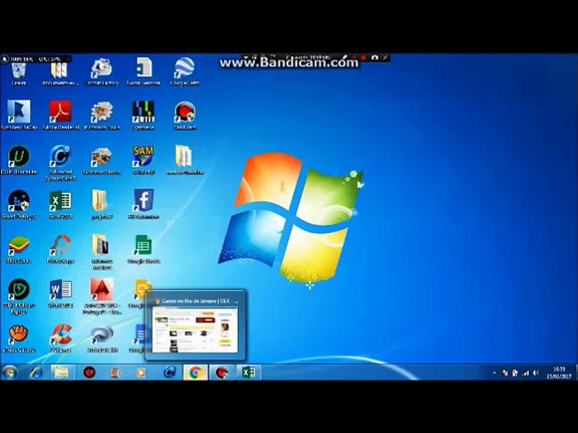Open the taskbar clock and date
The height and width of the screenshot is (433, 578).
(x=559, y=372)
